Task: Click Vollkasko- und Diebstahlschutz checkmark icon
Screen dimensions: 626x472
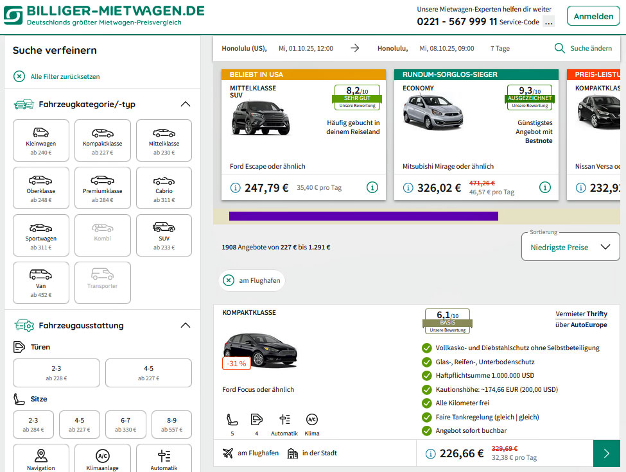Action: pyautogui.click(x=427, y=348)
